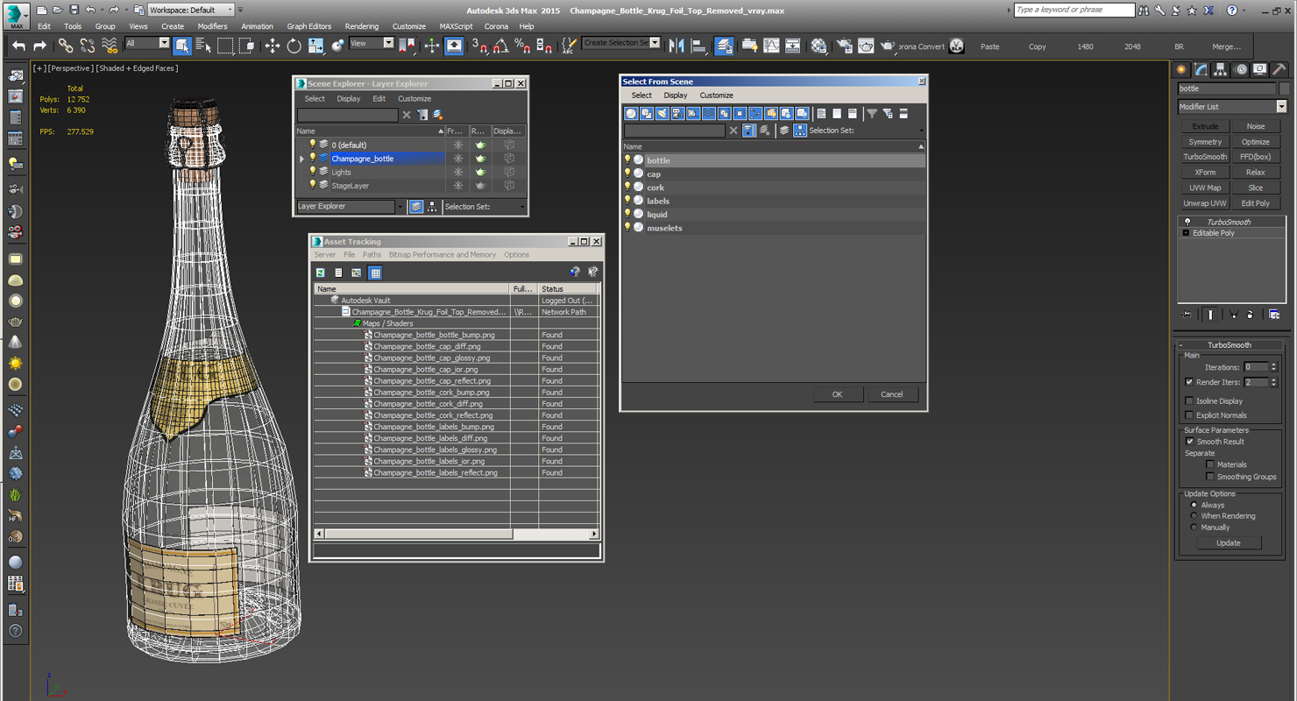1297x701 pixels.
Task: Toggle TurboSmooth modifier lightbulb in stack
Action: click(x=1187, y=222)
